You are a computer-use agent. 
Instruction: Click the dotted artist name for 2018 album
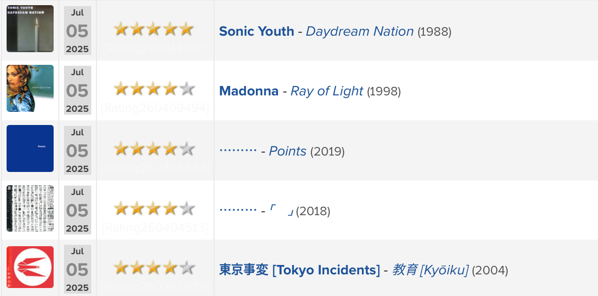(238, 210)
